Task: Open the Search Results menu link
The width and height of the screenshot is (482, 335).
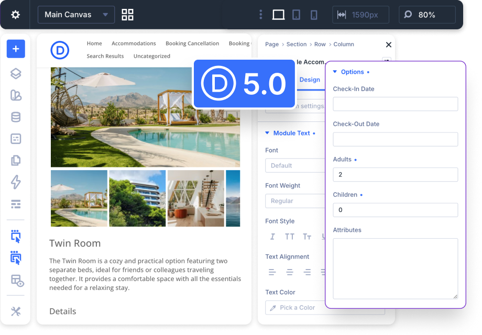Action: click(105, 56)
